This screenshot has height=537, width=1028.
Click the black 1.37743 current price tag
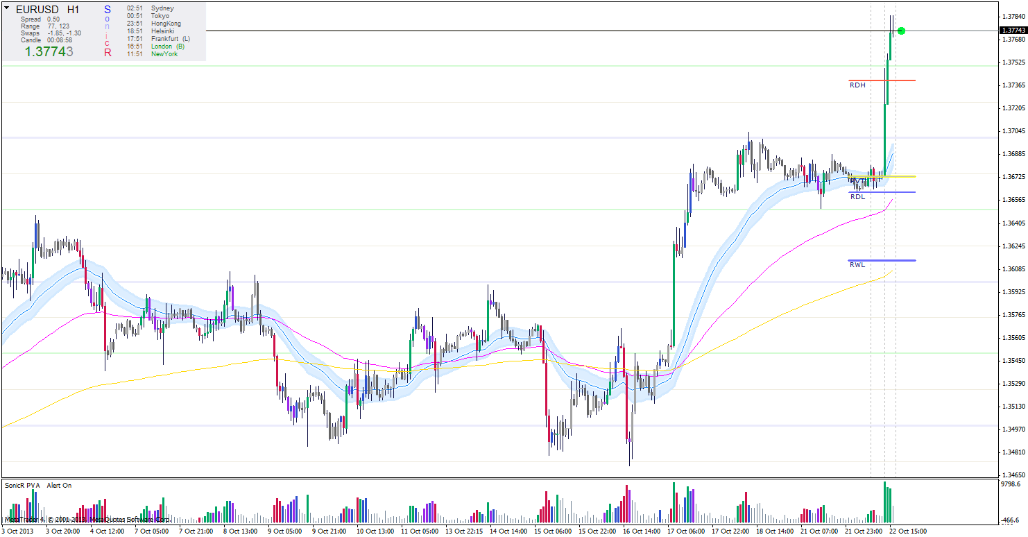(1013, 31)
